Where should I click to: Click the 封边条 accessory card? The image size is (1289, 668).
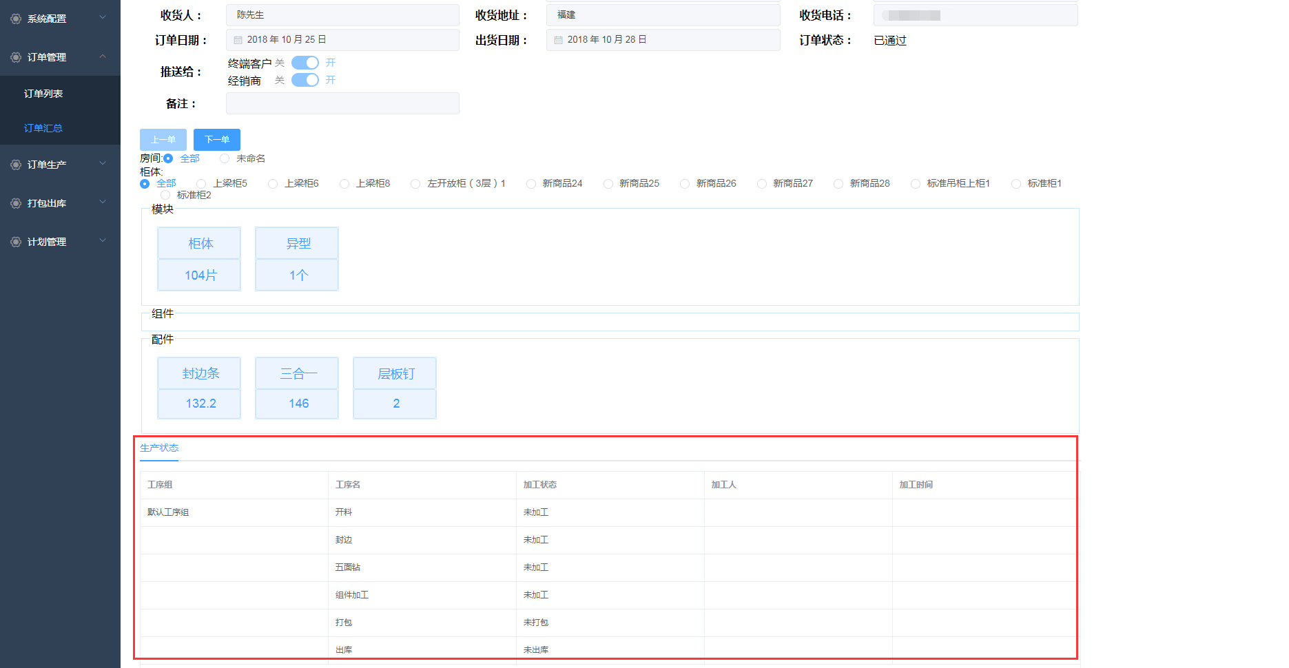click(199, 387)
